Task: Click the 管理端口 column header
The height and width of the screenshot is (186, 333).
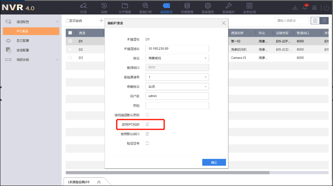Action: pos(303,33)
